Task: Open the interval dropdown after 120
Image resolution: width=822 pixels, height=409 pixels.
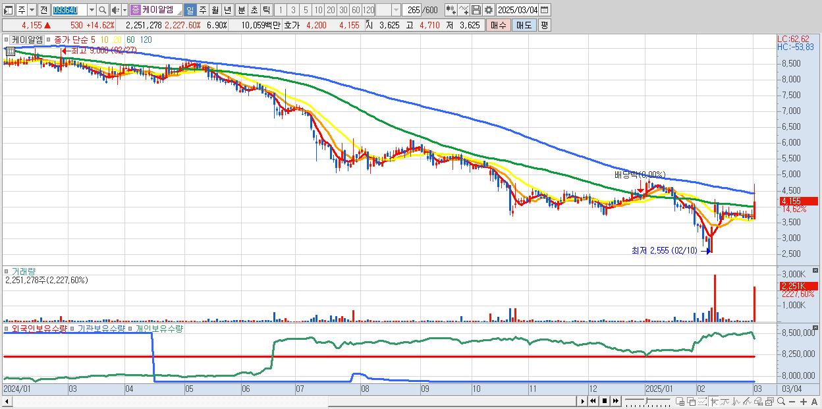Action: (397, 10)
